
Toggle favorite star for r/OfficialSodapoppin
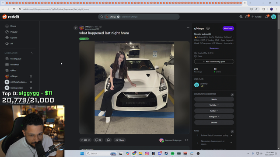(31, 82)
